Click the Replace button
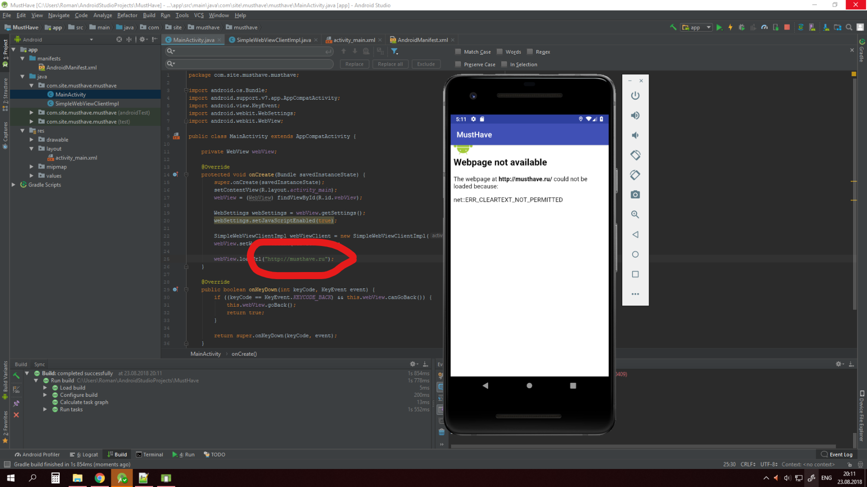867x487 pixels. (354, 64)
